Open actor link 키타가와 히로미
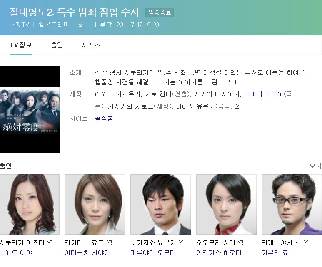Screen dimensions: 322x267 coord(219,252)
